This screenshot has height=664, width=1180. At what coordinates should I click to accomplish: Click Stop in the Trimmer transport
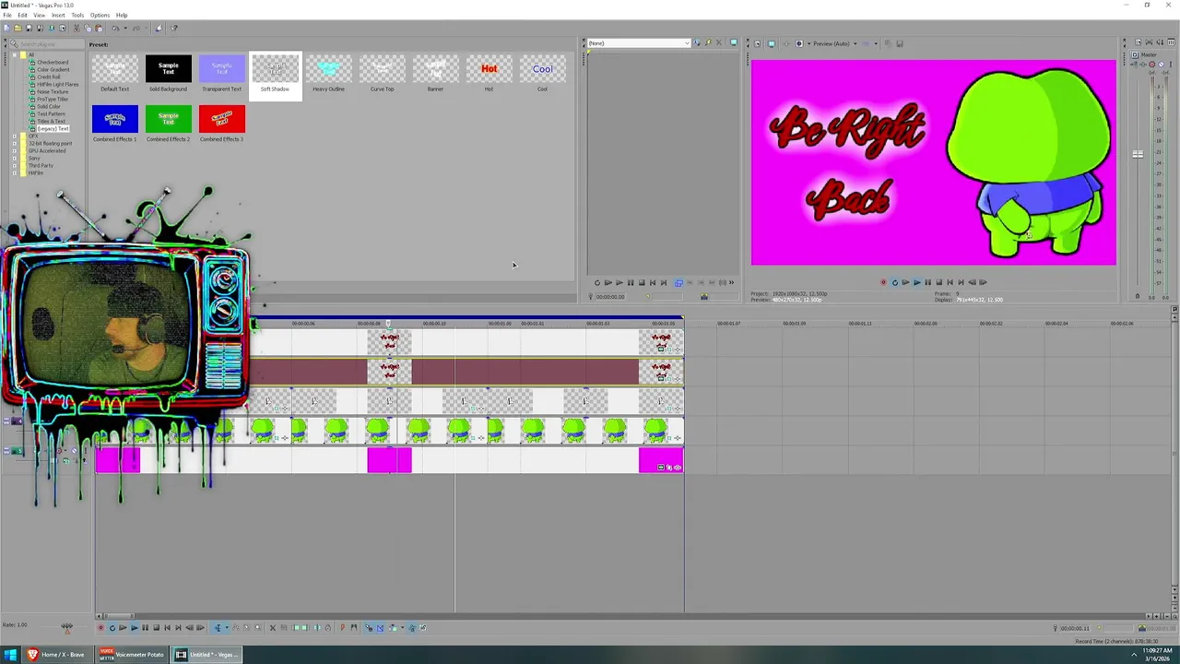pos(642,282)
